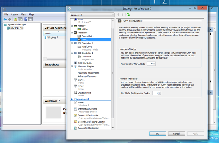Click Forward arrow in Hyper-V Manager toolbar

tap(9, 19)
